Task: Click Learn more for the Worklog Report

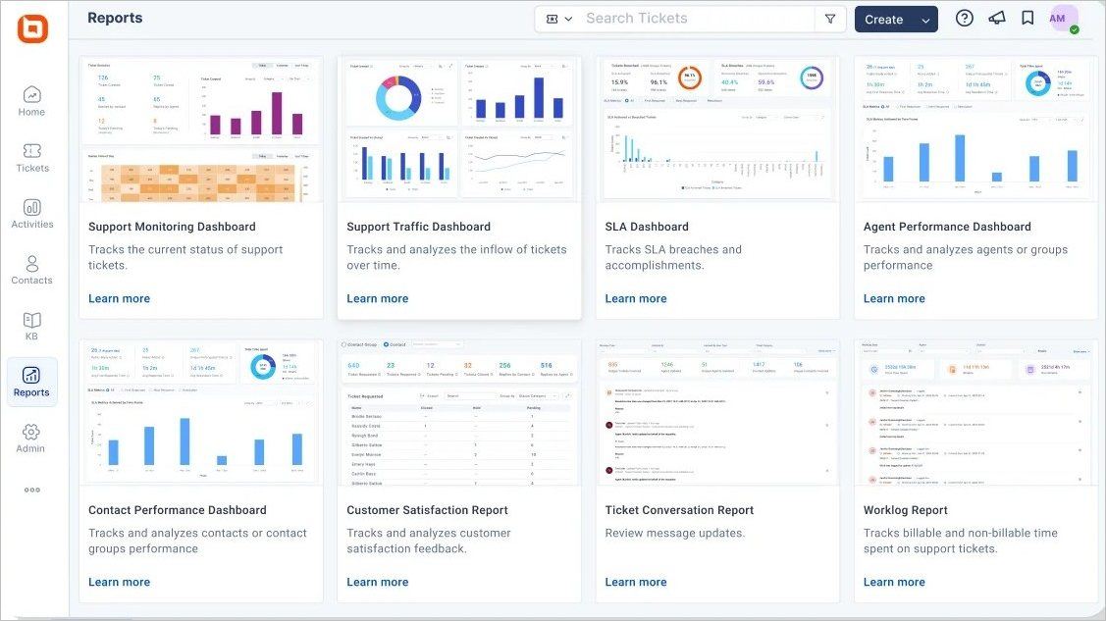Action: click(894, 581)
